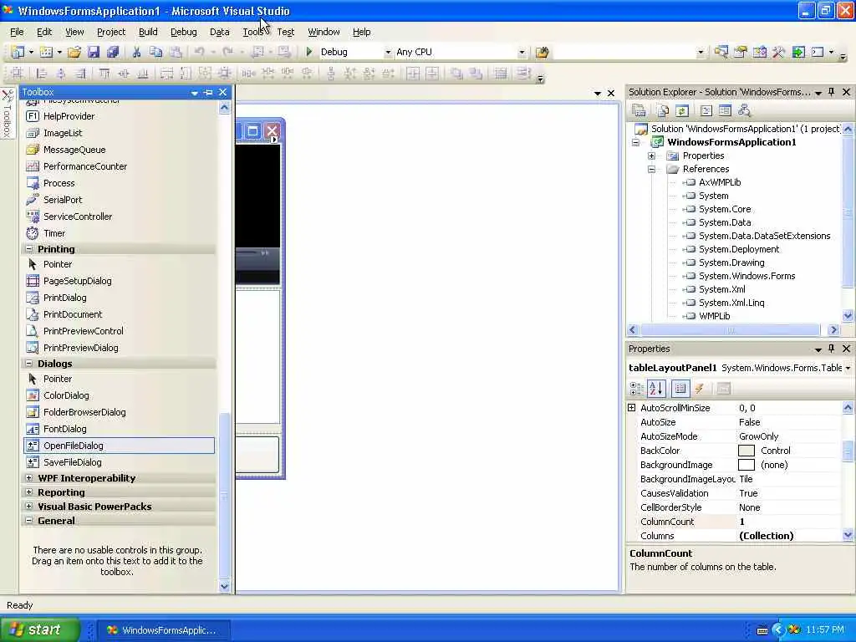The height and width of the screenshot is (642, 856).
Task: Open the tableLayoutPanel1 object selector dropdown
Action: click(x=848, y=369)
